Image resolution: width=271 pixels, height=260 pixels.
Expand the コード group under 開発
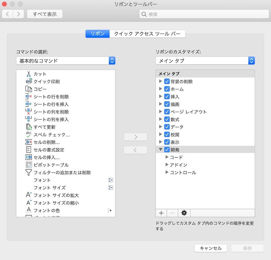(x=167, y=157)
